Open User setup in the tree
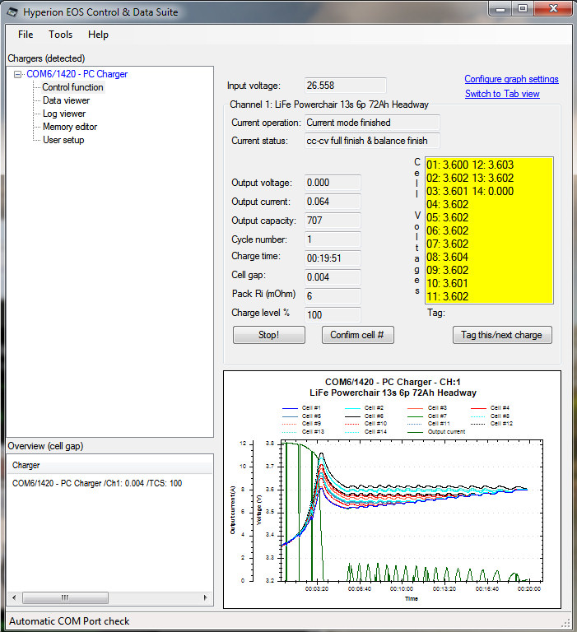Image resolution: width=577 pixels, height=632 pixels. click(x=63, y=140)
